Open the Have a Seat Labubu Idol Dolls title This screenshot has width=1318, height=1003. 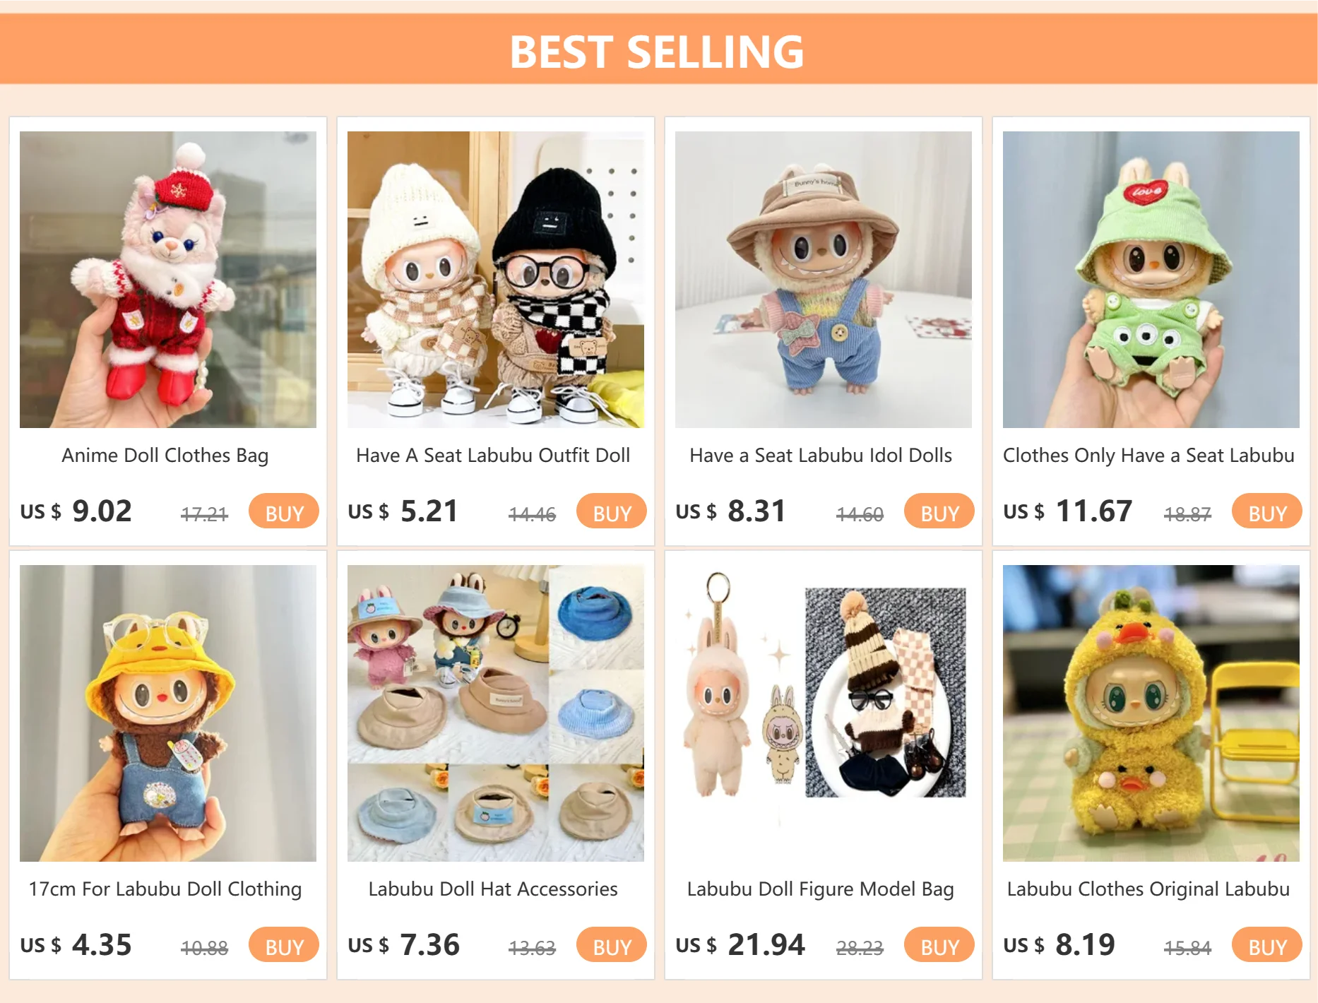[821, 456]
